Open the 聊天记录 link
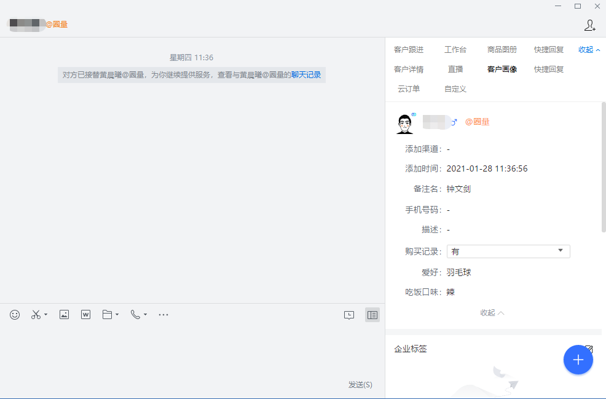 (x=306, y=75)
